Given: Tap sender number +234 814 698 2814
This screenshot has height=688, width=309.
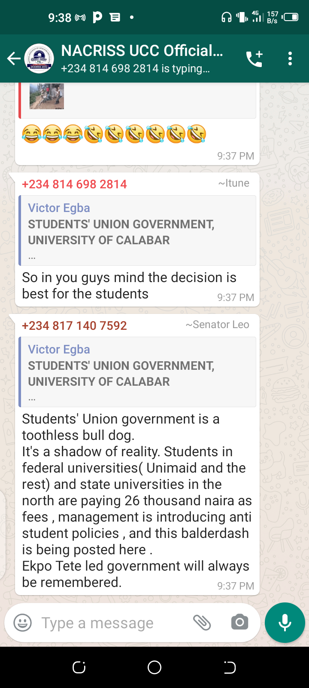Looking at the screenshot, I should click(75, 184).
